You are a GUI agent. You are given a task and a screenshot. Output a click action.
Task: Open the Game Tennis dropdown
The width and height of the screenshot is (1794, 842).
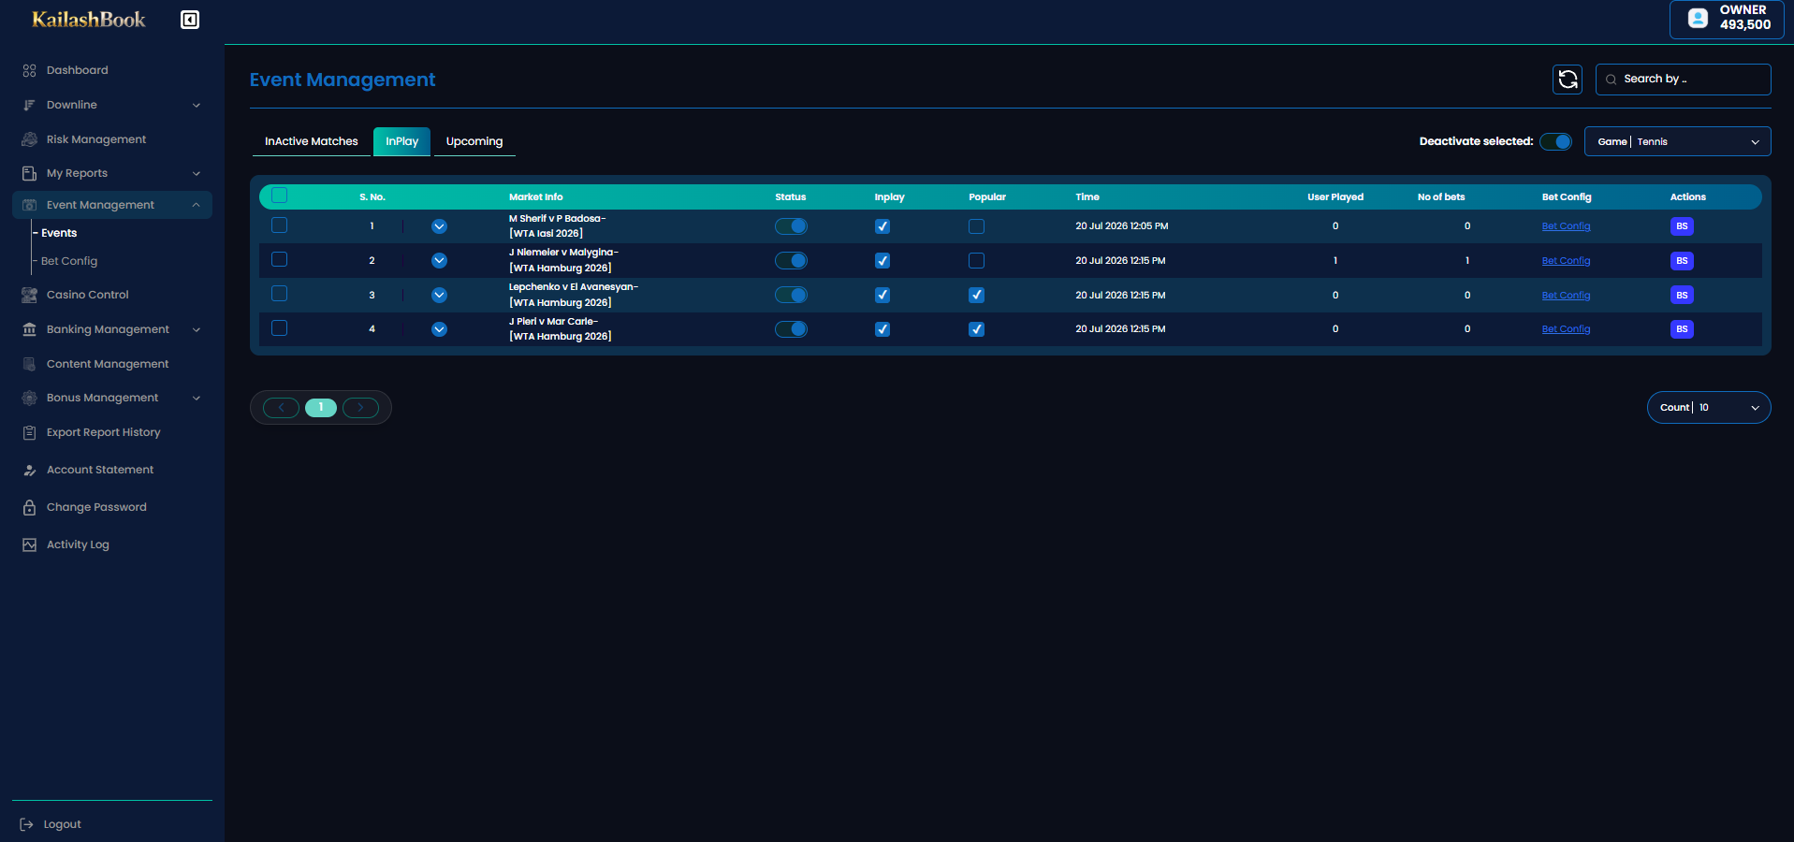pyautogui.click(x=1677, y=141)
